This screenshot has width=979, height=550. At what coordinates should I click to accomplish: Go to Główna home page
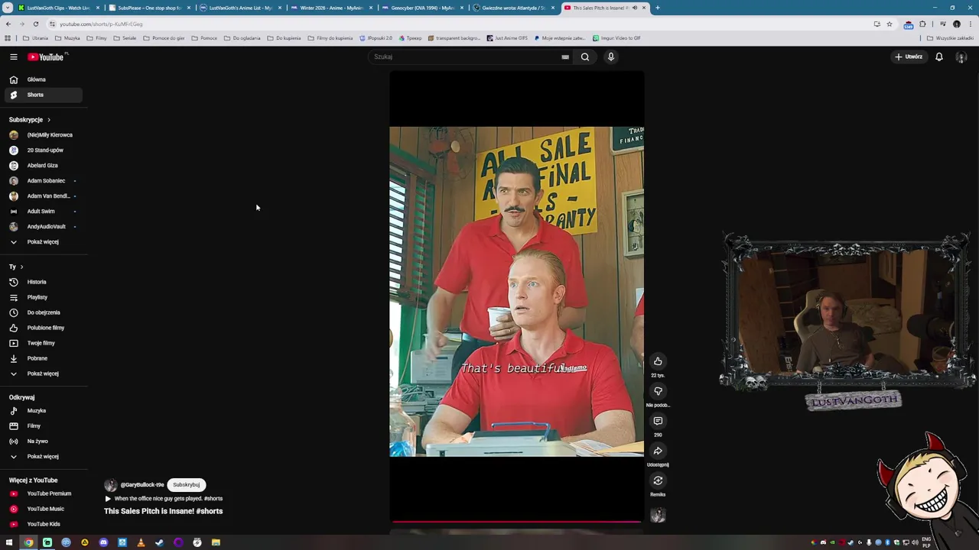click(x=42, y=79)
